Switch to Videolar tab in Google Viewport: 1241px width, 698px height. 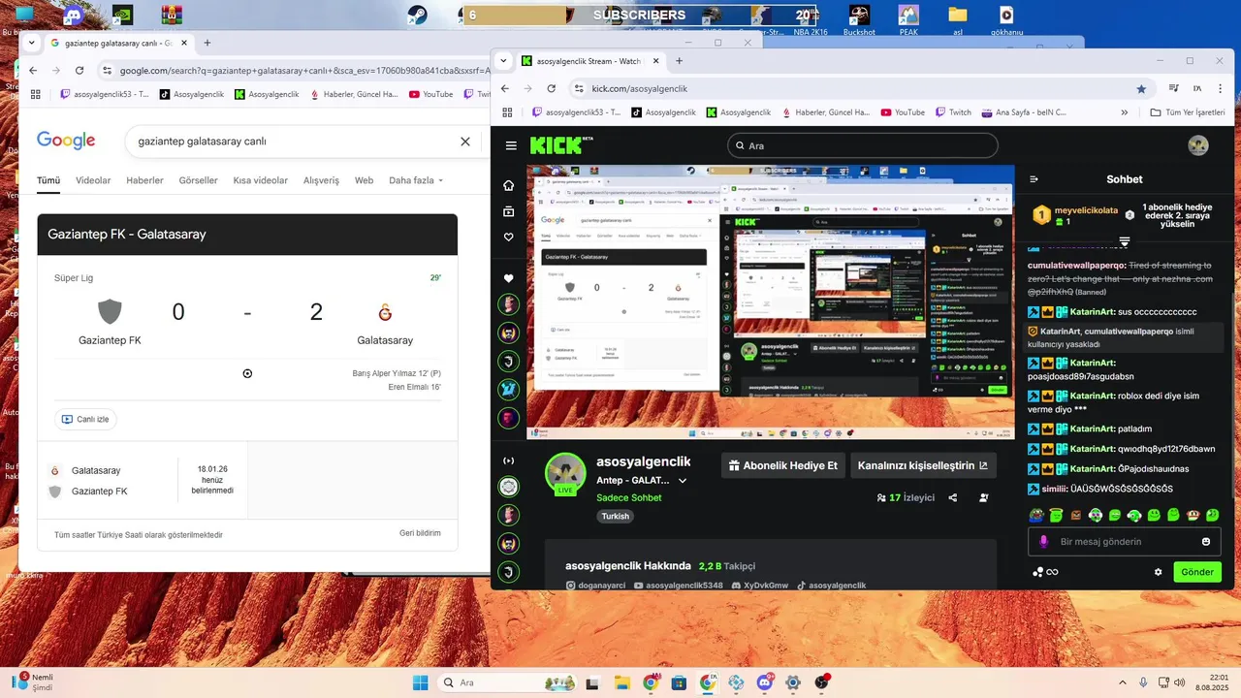pyautogui.click(x=93, y=180)
